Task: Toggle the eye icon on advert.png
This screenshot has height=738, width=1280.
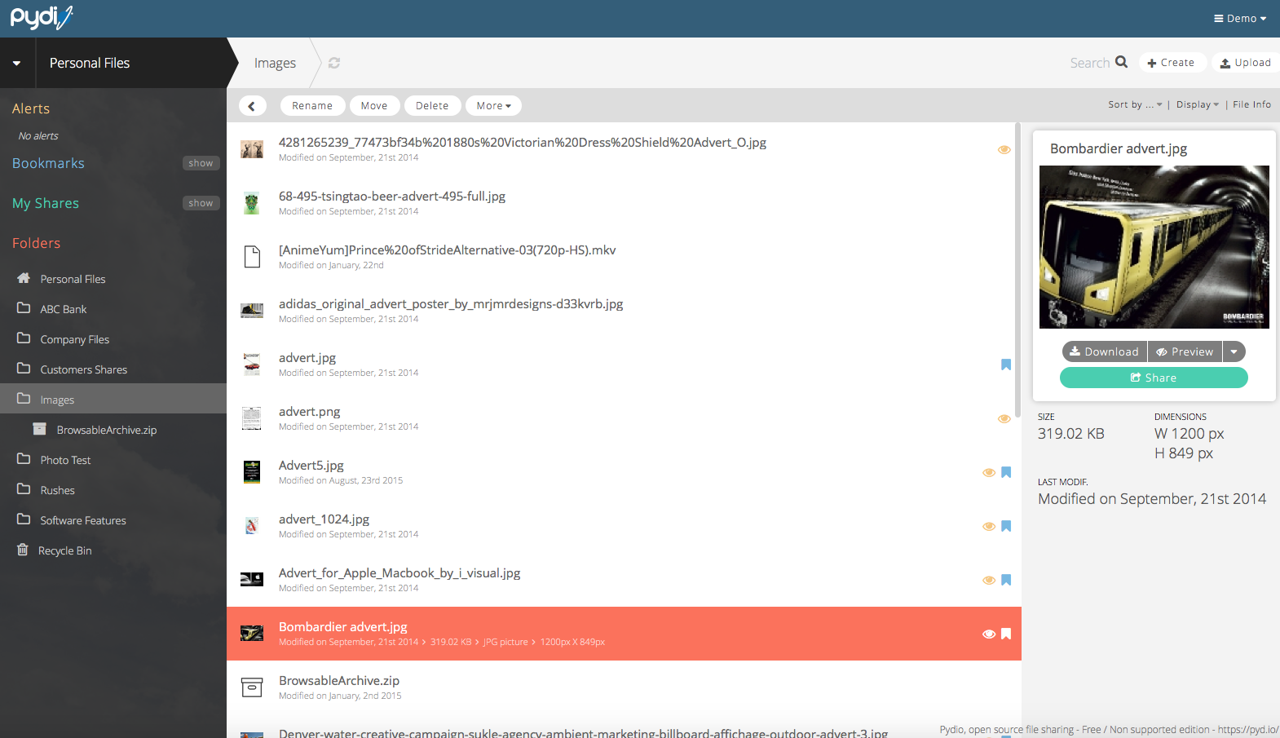Action: [1004, 418]
